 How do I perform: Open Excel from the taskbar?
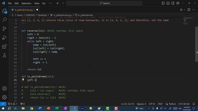tap(57, 108)
